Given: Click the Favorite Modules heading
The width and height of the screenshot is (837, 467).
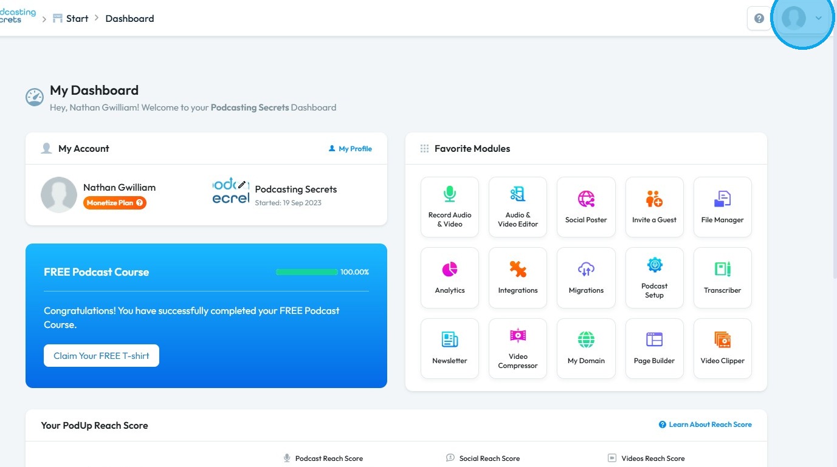Looking at the screenshot, I should click(x=472, y=149).
